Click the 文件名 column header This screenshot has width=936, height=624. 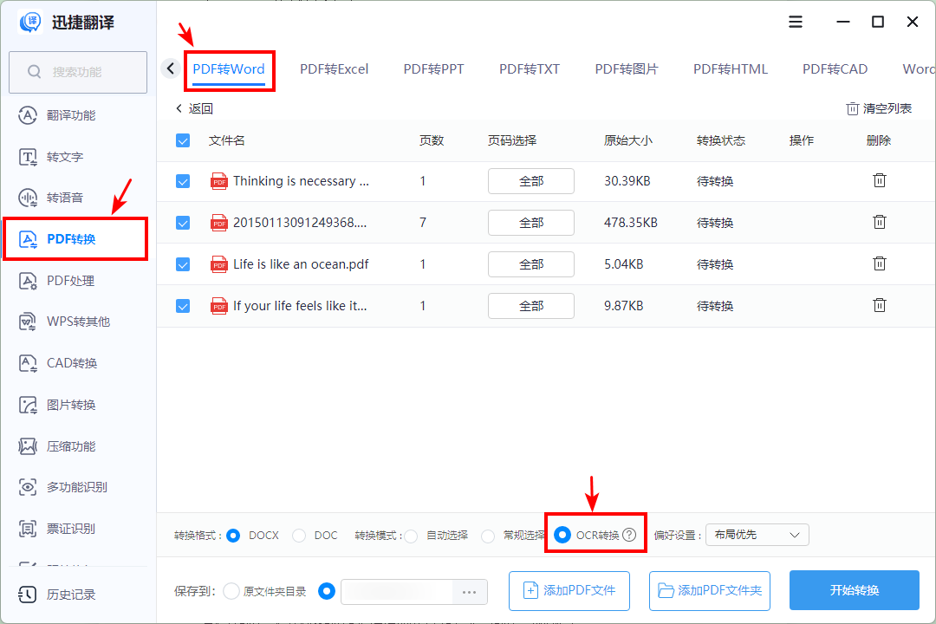click(x=227, y=141)
